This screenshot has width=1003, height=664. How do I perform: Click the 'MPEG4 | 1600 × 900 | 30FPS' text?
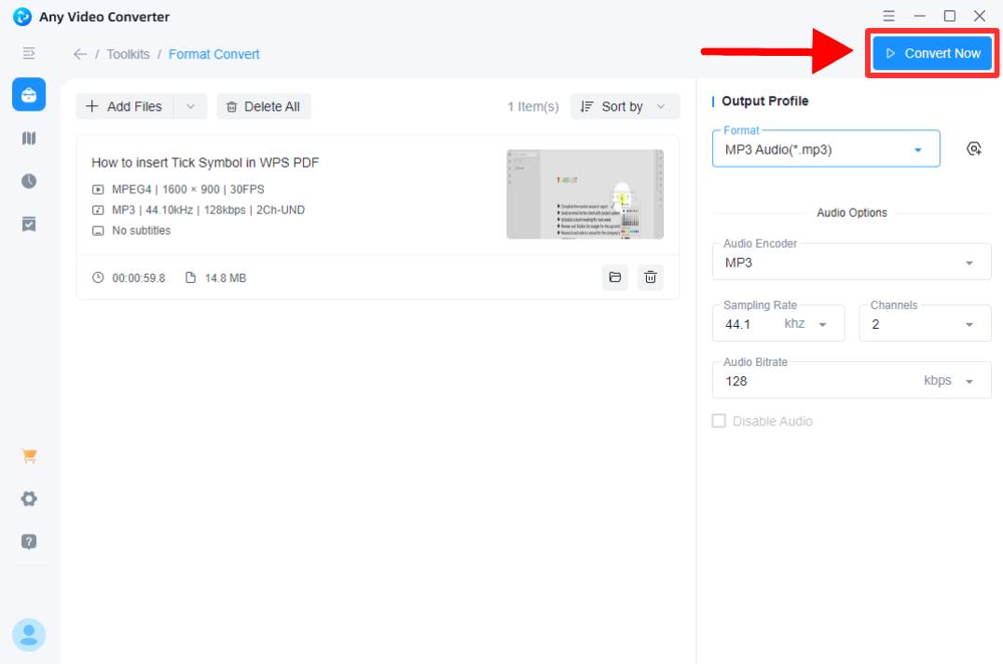point(187,190)
